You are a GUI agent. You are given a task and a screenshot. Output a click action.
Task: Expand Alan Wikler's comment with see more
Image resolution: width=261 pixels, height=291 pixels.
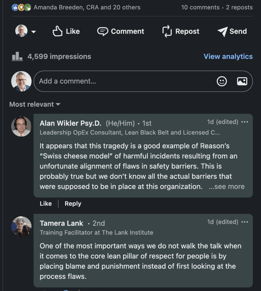pyautogui.click(x=227, y=187)
